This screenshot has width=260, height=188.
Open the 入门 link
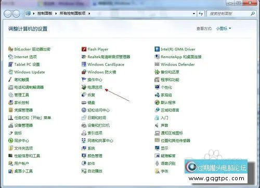(164, 118)
